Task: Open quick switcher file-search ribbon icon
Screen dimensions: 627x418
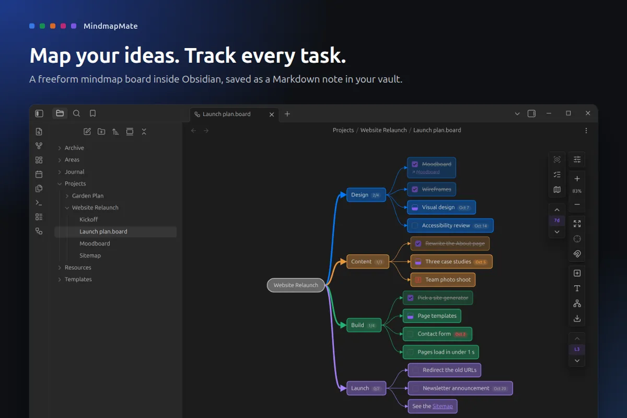Action: click(39, 132)
